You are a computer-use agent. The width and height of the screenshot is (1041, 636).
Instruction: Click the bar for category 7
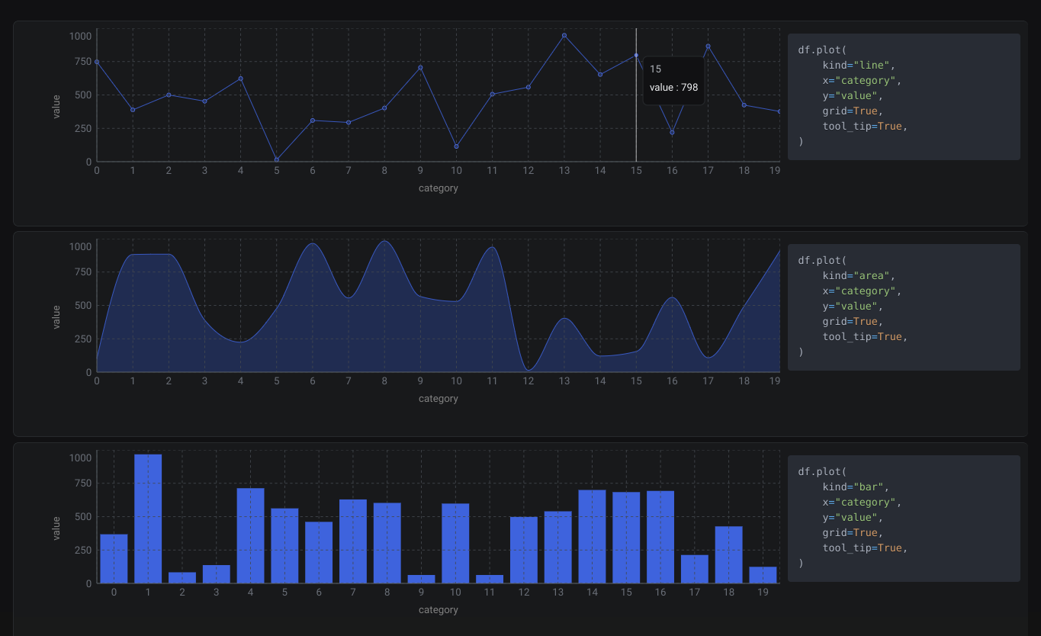[x=353, y=541]
